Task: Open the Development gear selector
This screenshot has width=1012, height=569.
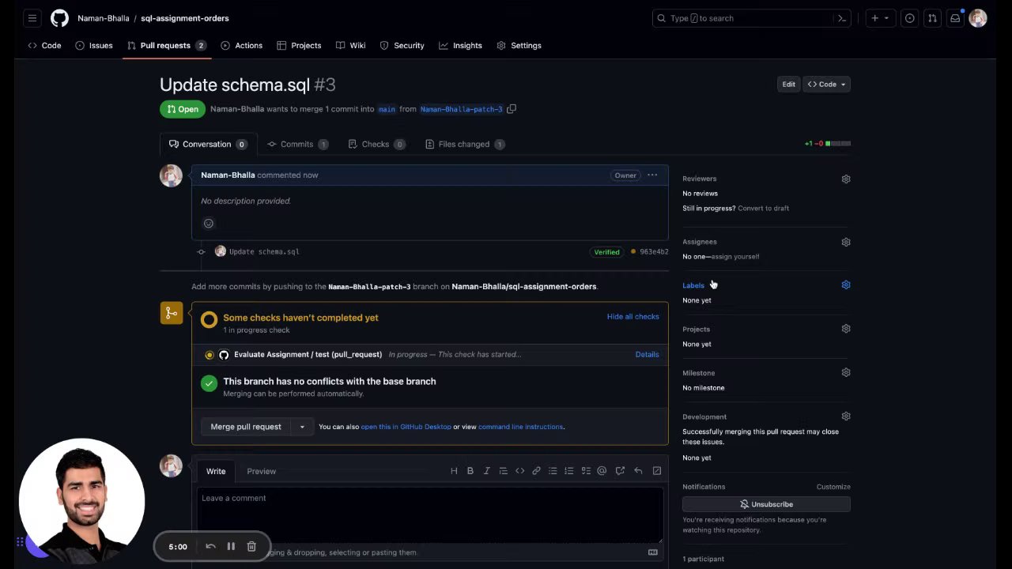Action: pos(846,416)
